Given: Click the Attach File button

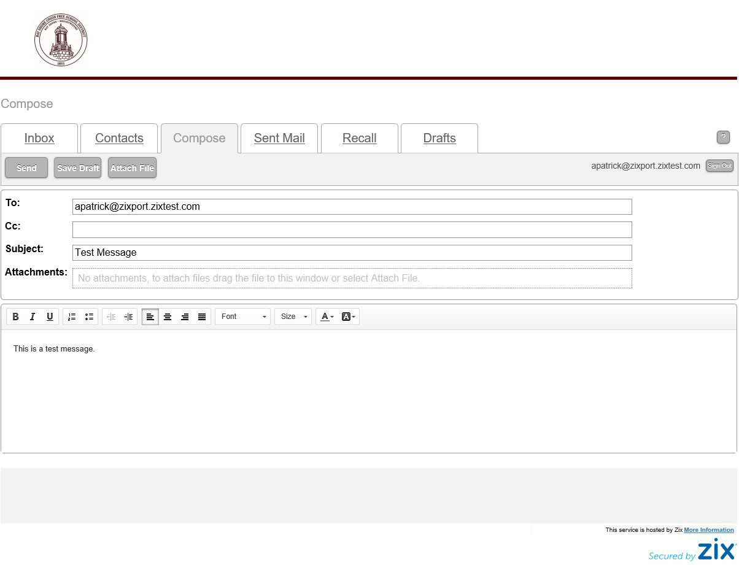Looking at the screenshot, I should tap(132, 168).
